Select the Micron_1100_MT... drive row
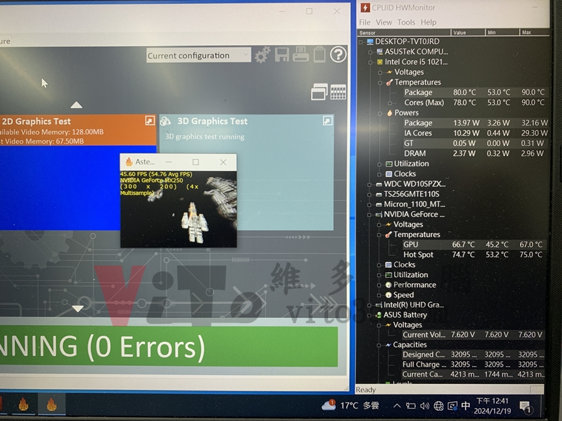Viewport: 562px width, 421px height. (414, 205)
